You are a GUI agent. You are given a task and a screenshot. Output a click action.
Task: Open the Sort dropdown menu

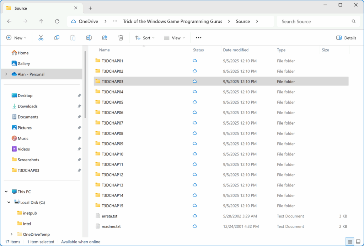coord(145,38)
